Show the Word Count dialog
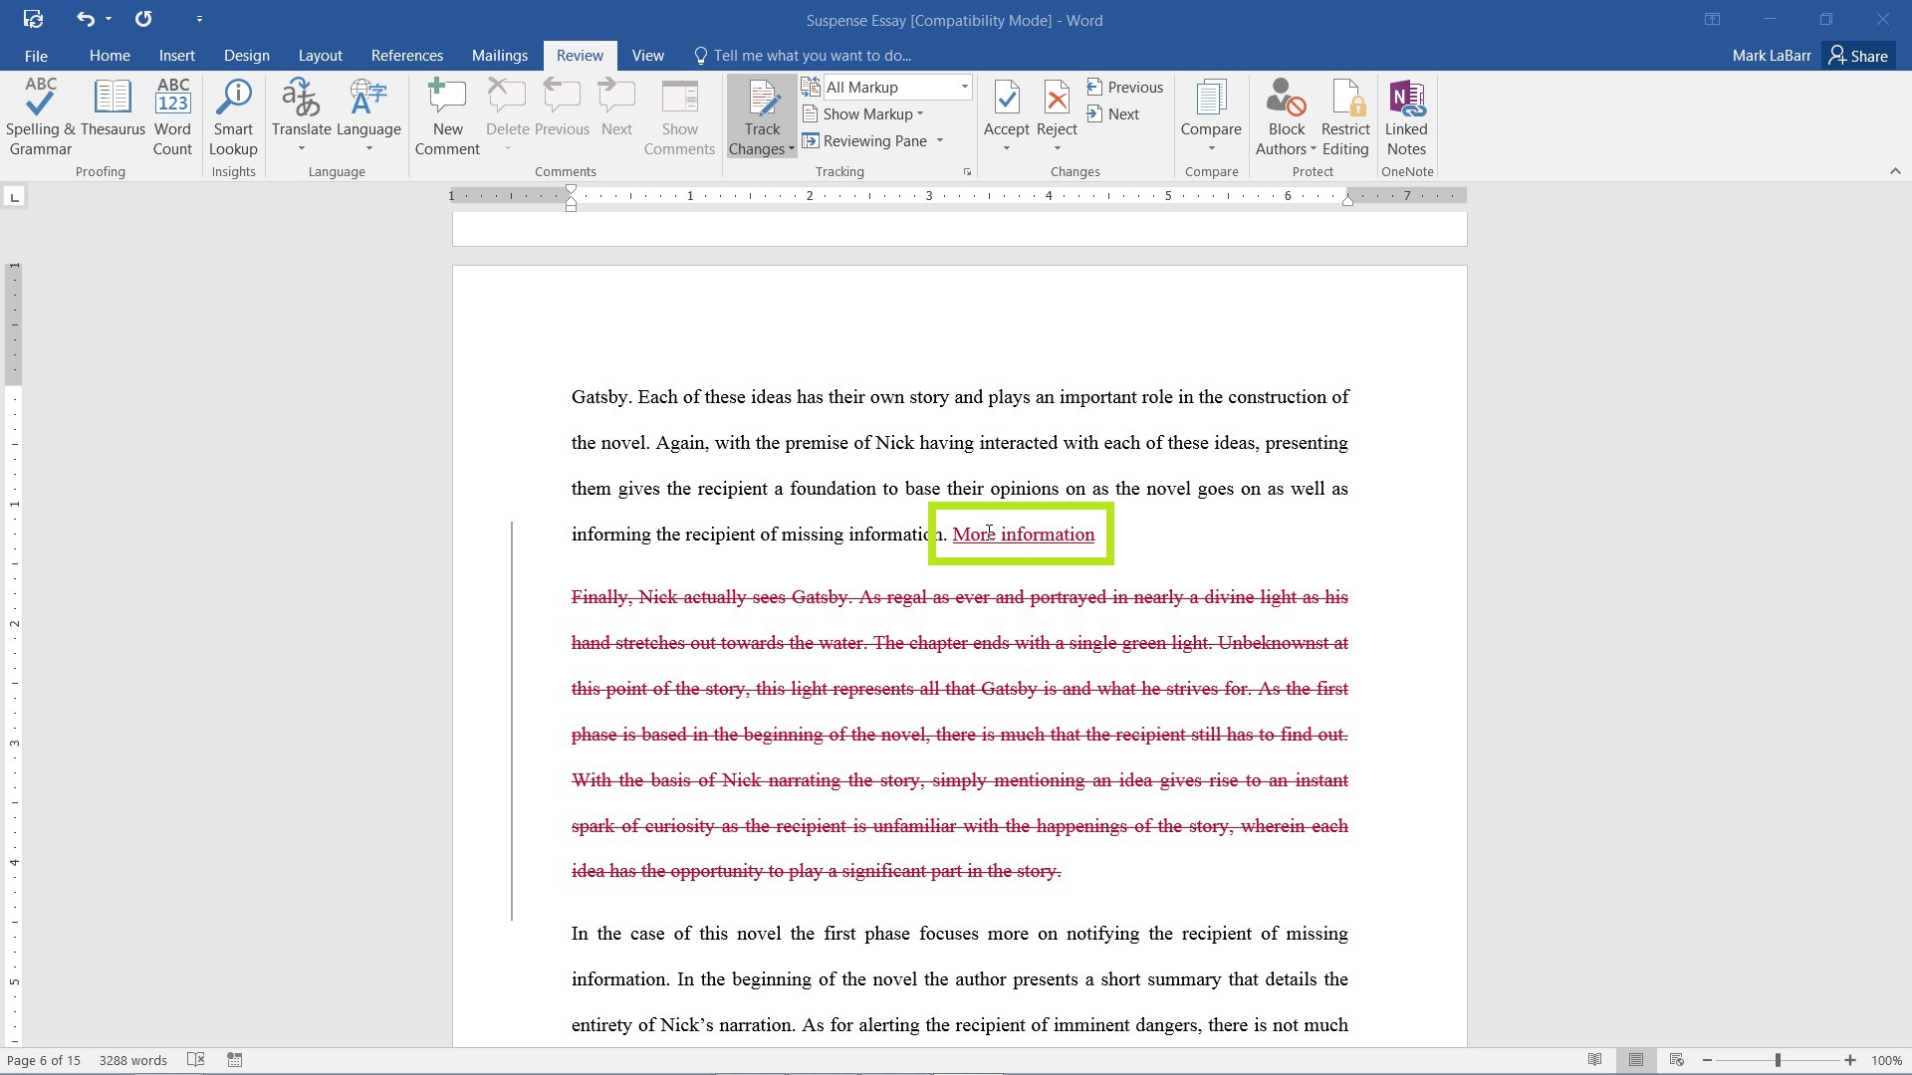 click(x=172, y=117)
